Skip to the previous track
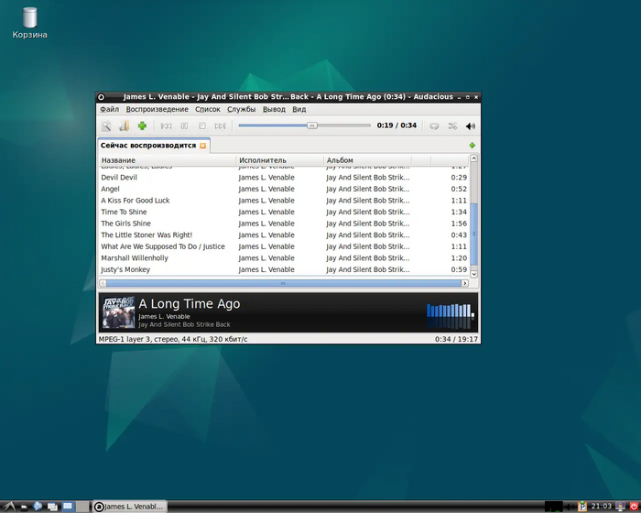Image resolution: width=641 pixels, height=513 pixels. (166, 126)
